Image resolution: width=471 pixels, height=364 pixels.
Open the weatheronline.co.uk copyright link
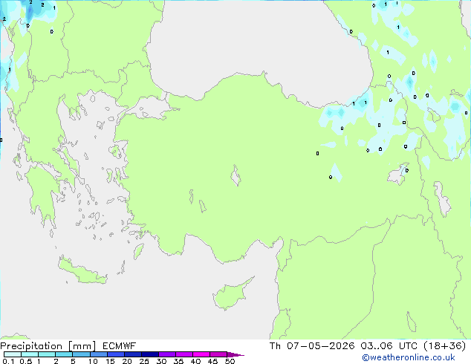pos(409,357)
